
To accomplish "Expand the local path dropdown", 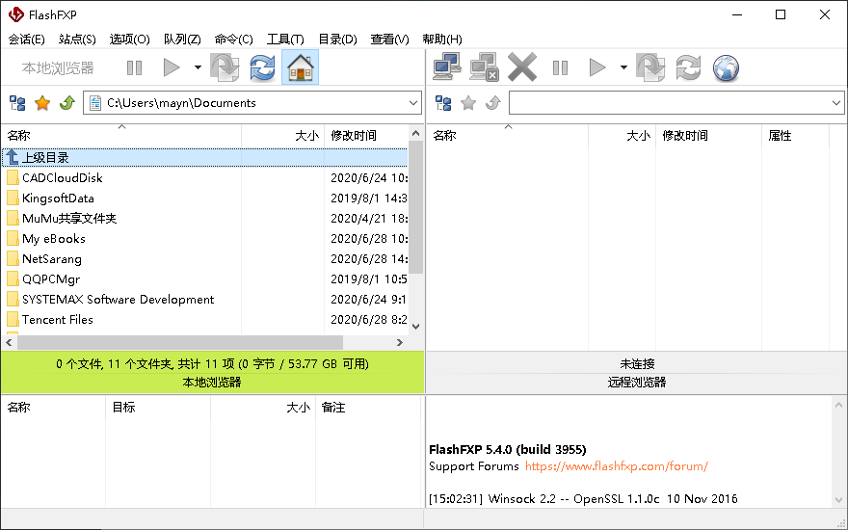I will (x=413, y=103).
